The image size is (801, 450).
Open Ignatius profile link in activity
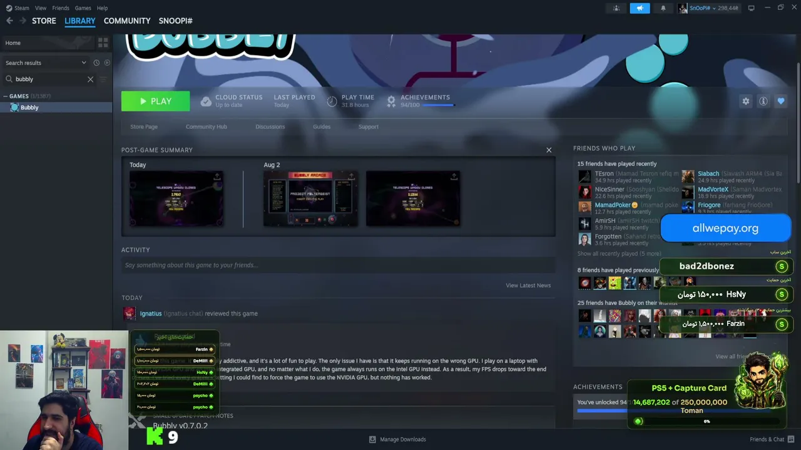tap(151, 313)
